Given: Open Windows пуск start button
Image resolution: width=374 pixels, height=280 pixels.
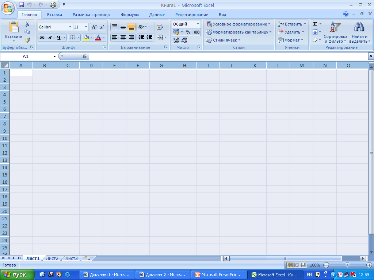Looking at the screenshot, I should (17, 275).
